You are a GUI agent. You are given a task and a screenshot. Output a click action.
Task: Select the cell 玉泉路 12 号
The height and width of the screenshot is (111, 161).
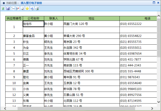91,83
